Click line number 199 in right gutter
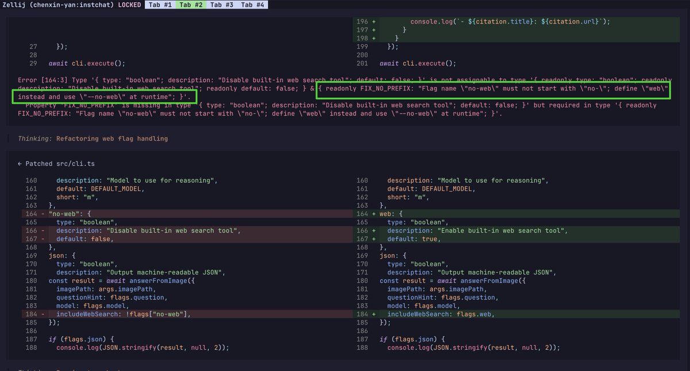 tap(362, 47)
